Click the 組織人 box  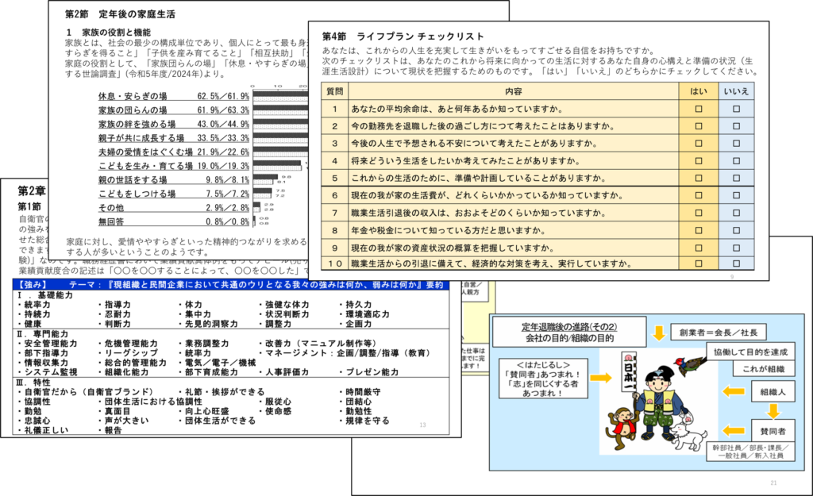(773, 392)
